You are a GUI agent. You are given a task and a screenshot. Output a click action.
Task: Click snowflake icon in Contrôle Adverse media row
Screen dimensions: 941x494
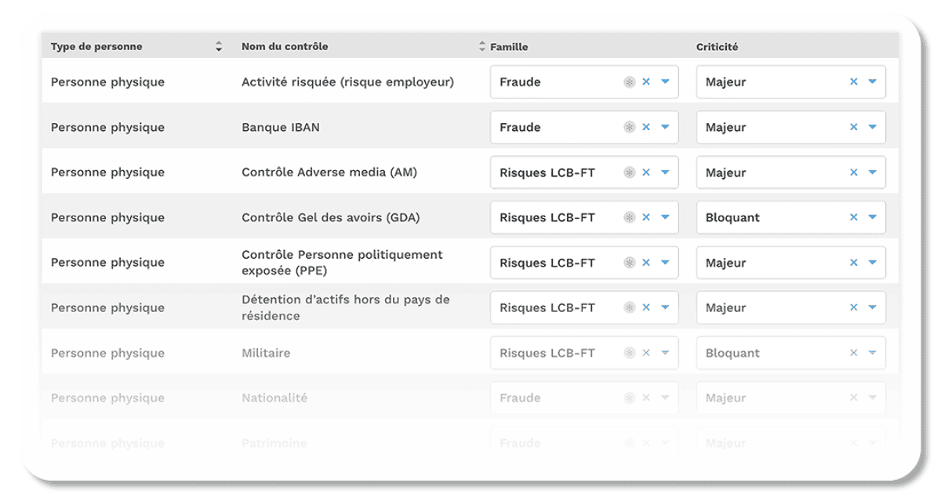click(629, 173)
